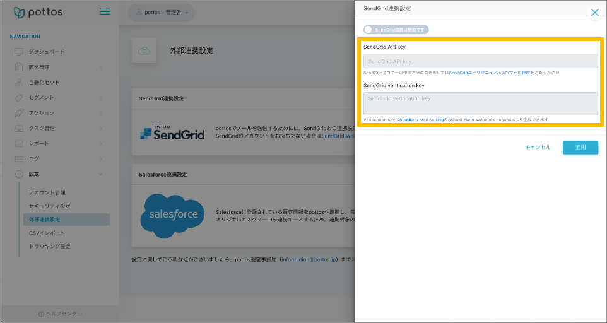Click the information@pottos.jp email link
Screen dimensions: 607x323
[309, 259]
